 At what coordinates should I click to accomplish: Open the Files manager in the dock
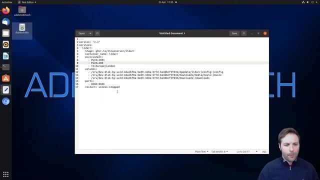coord(5,33)
